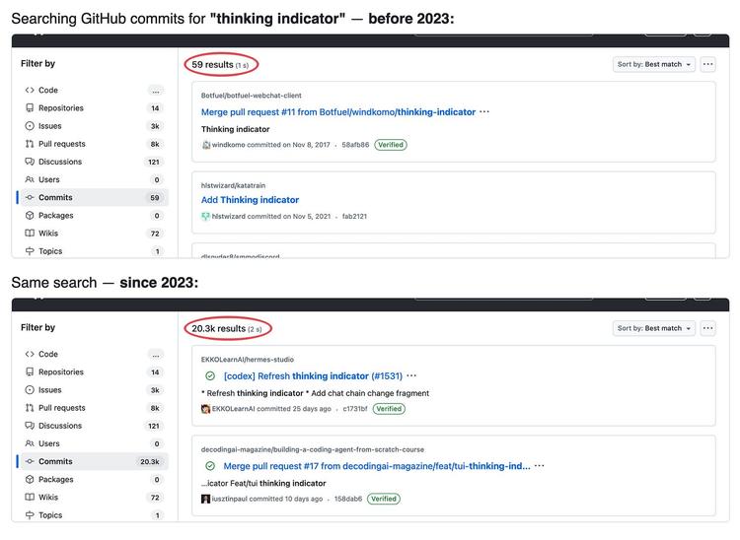This screenshot has height=540, width=740.
Task: Select Wikis filter in top search panel
Action: click(x=93, y=234)
